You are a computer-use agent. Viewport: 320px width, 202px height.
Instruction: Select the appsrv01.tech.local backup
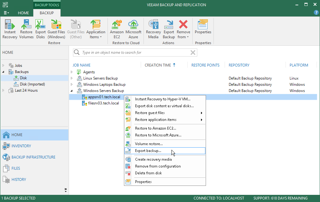point(104,97)
